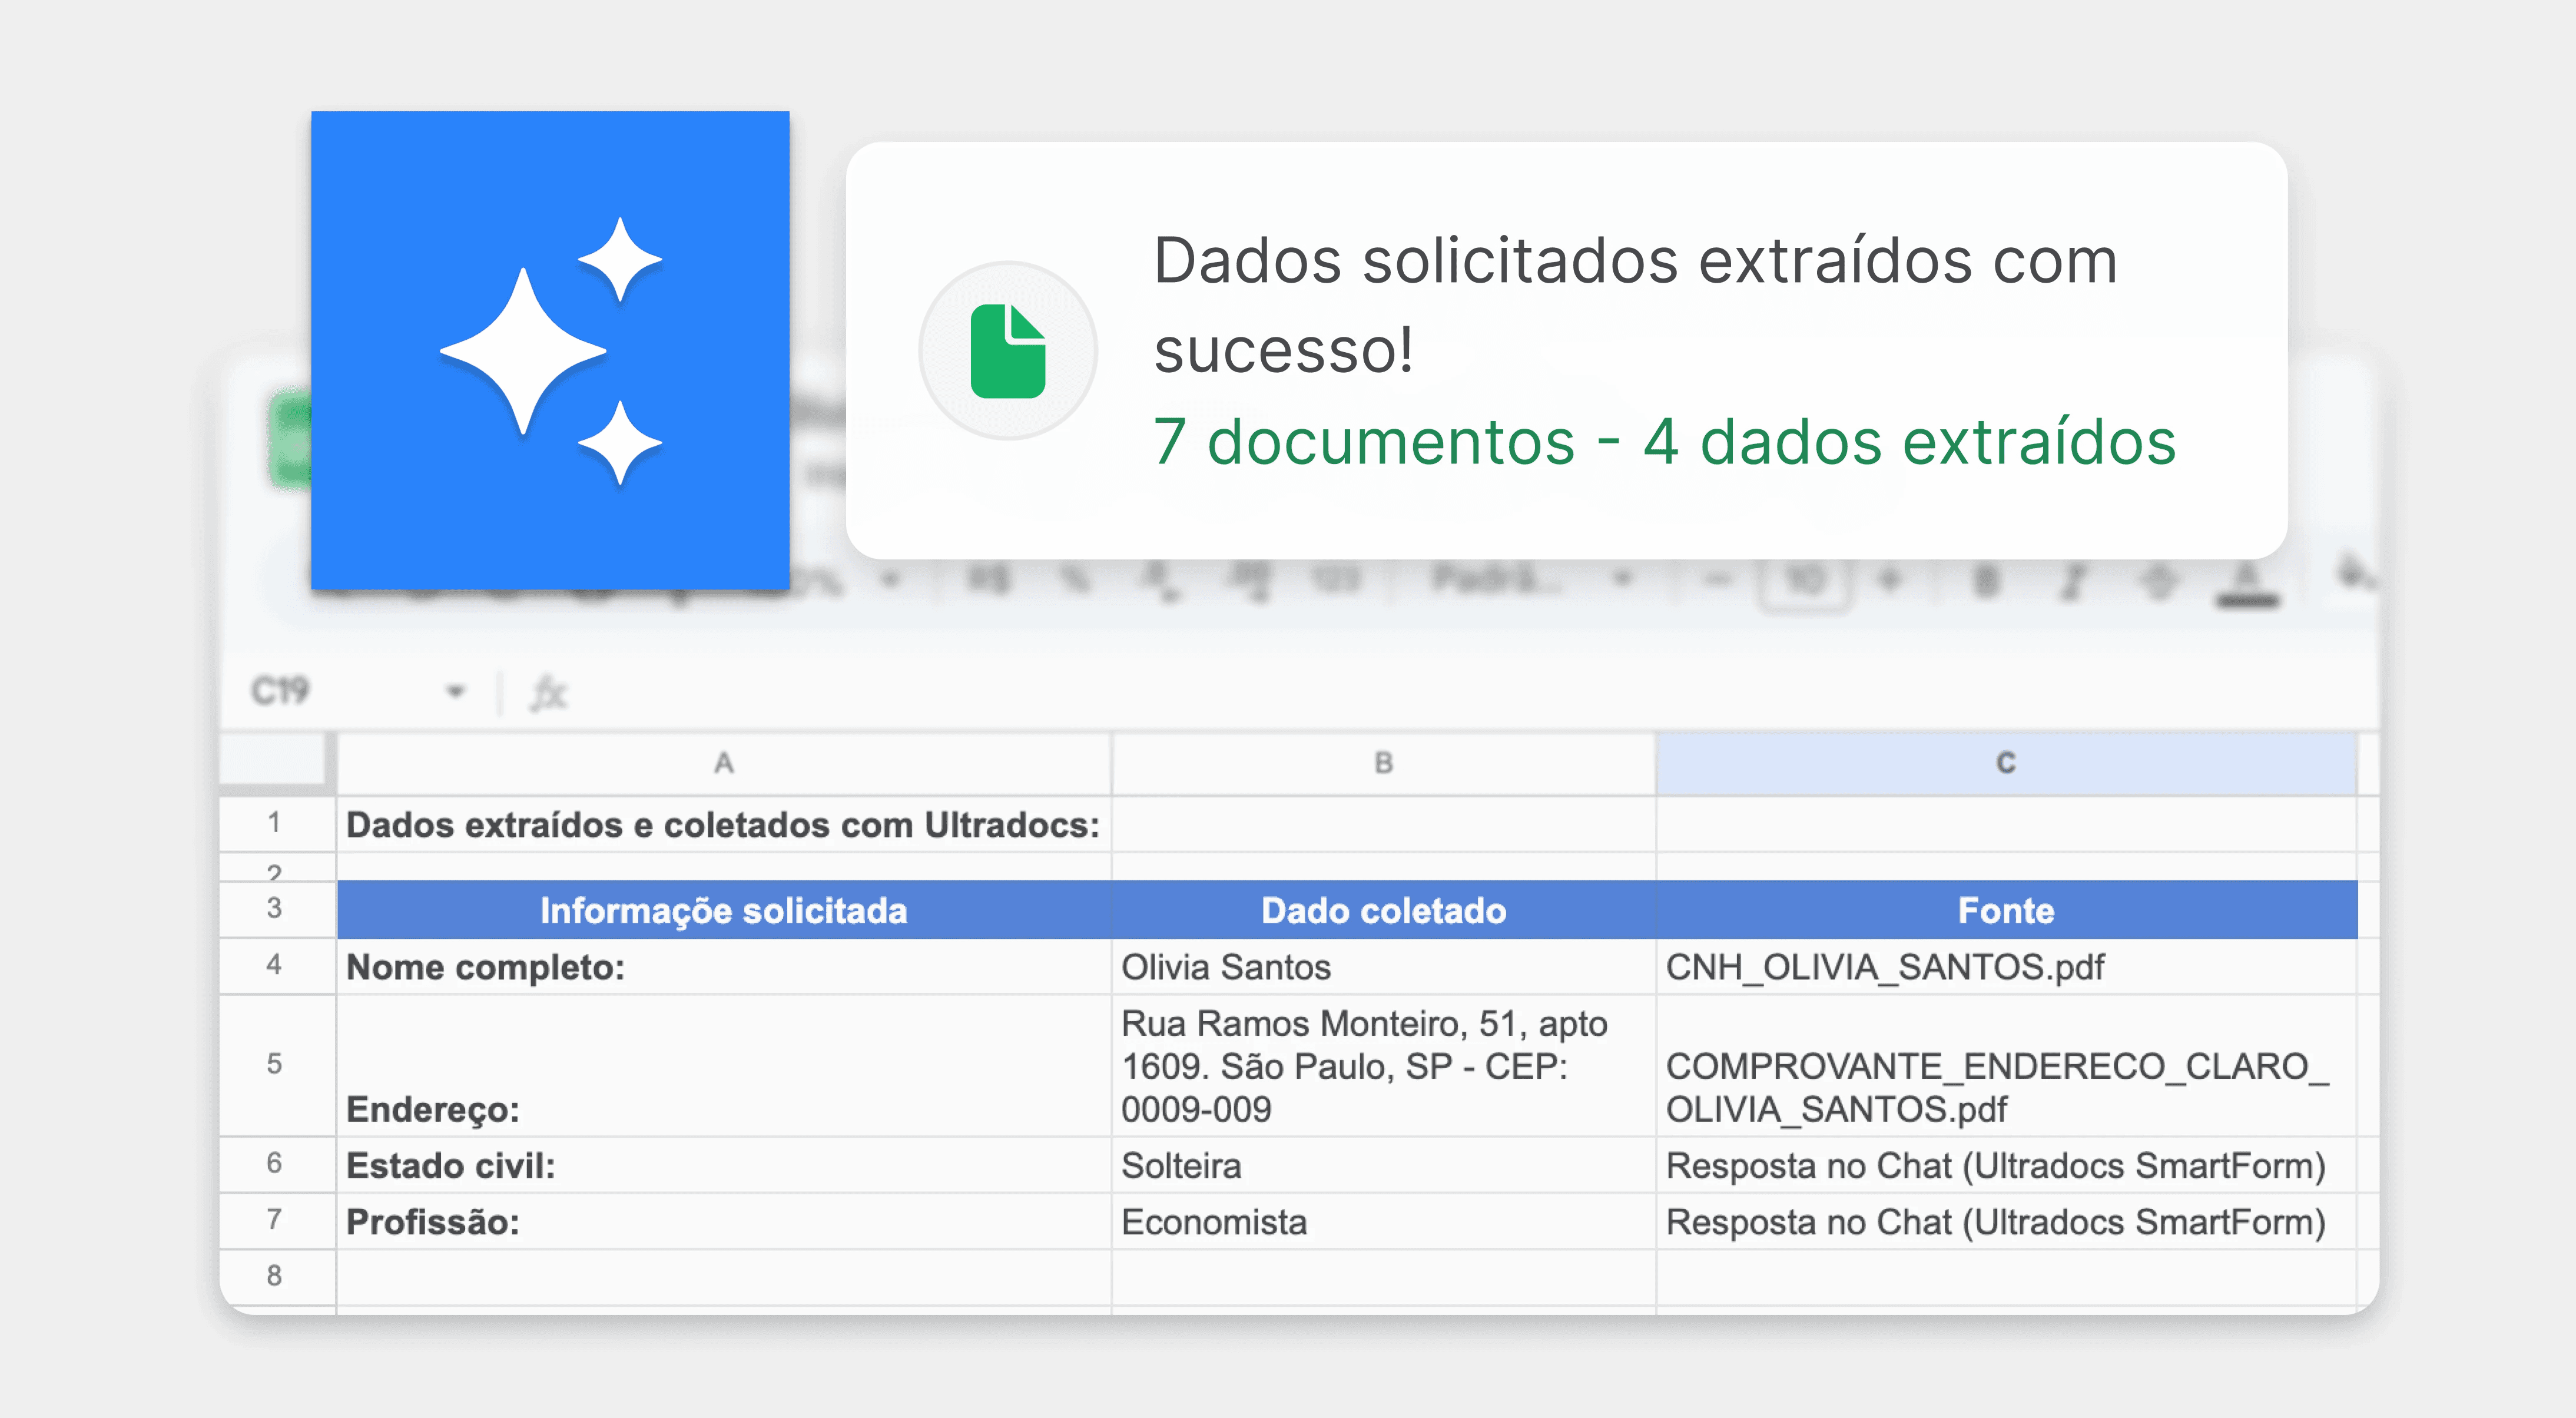Screen dimensions: 2576x1418
Task: Select the 'Fonte' header cell
Action: coord(2006,910)
